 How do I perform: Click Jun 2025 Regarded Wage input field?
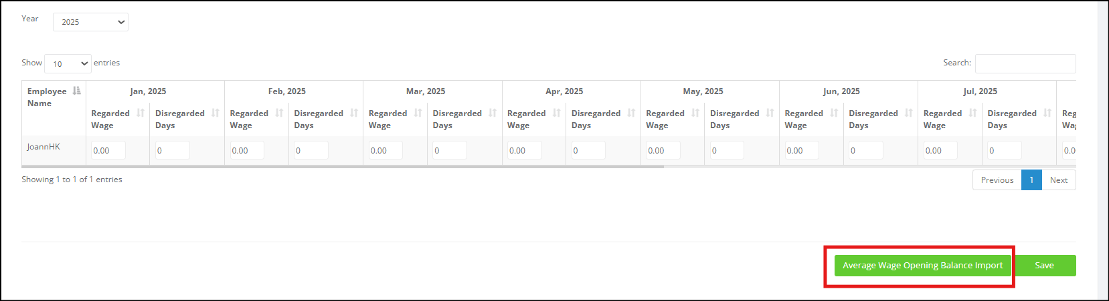pyautogui.click(x=802, y=150)
